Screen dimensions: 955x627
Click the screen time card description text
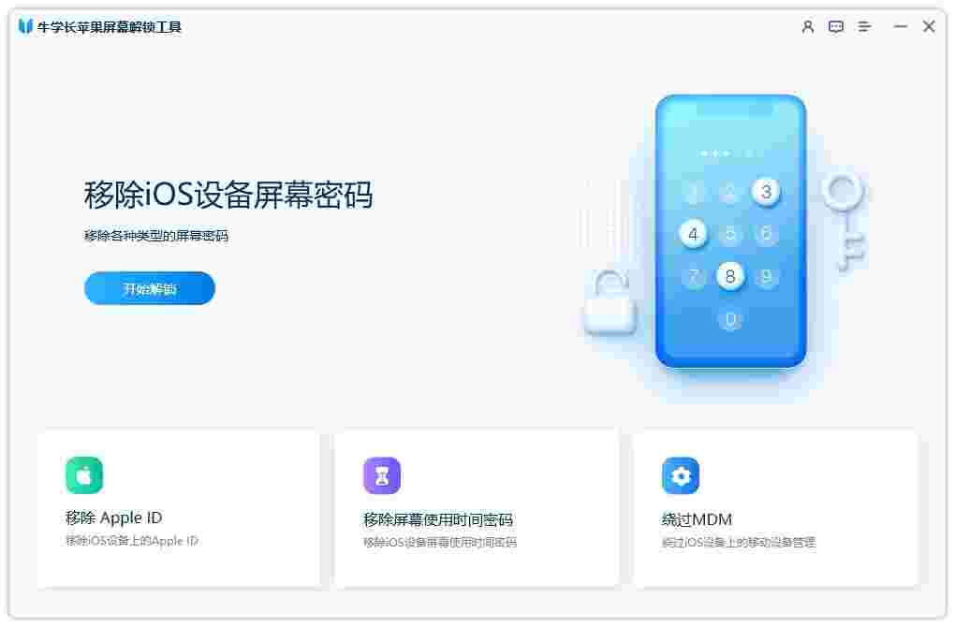tap(440, 543)
